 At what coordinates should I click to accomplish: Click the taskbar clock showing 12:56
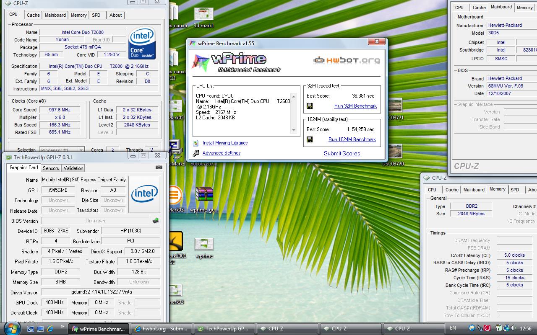click(526, 329)
